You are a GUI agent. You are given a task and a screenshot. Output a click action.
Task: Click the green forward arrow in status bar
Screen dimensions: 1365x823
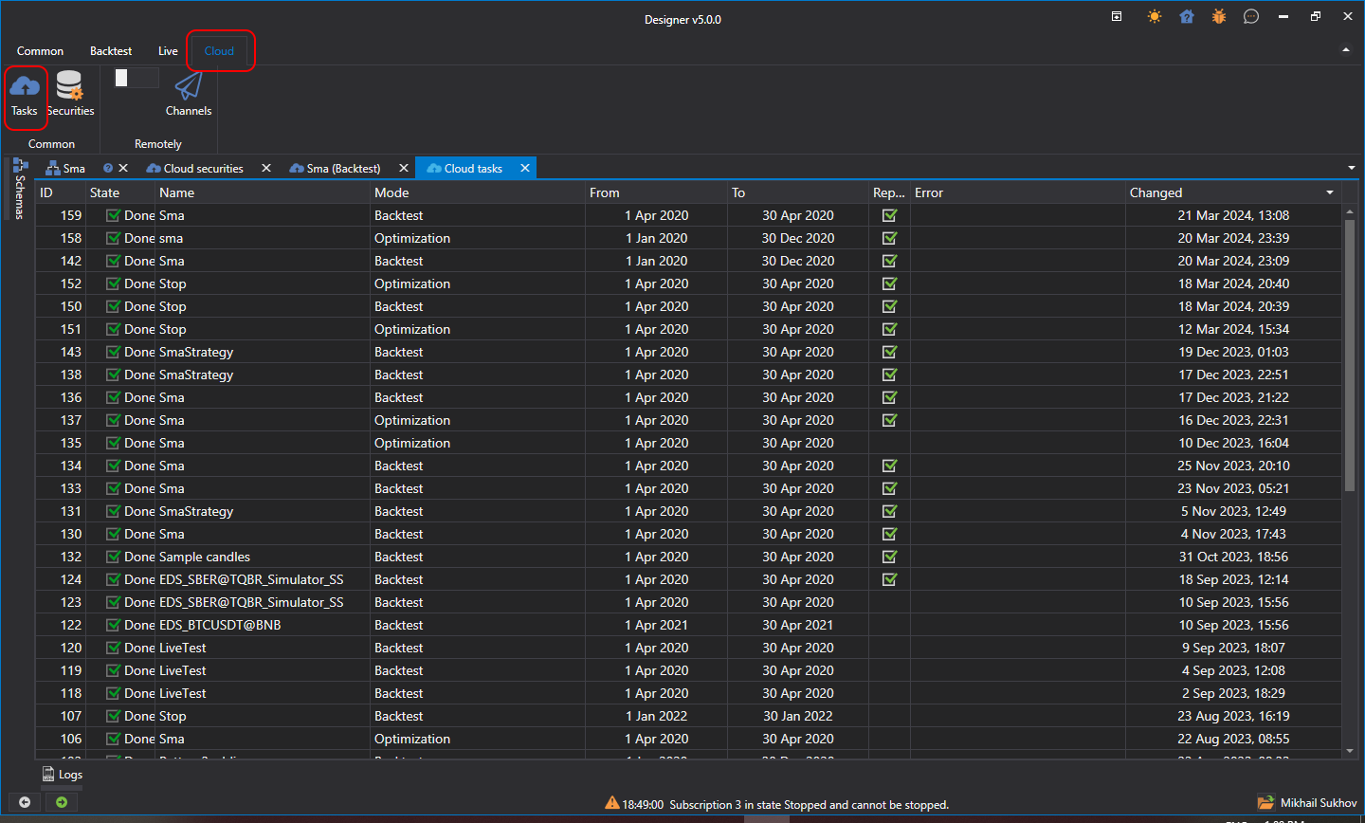coord(62,802)
